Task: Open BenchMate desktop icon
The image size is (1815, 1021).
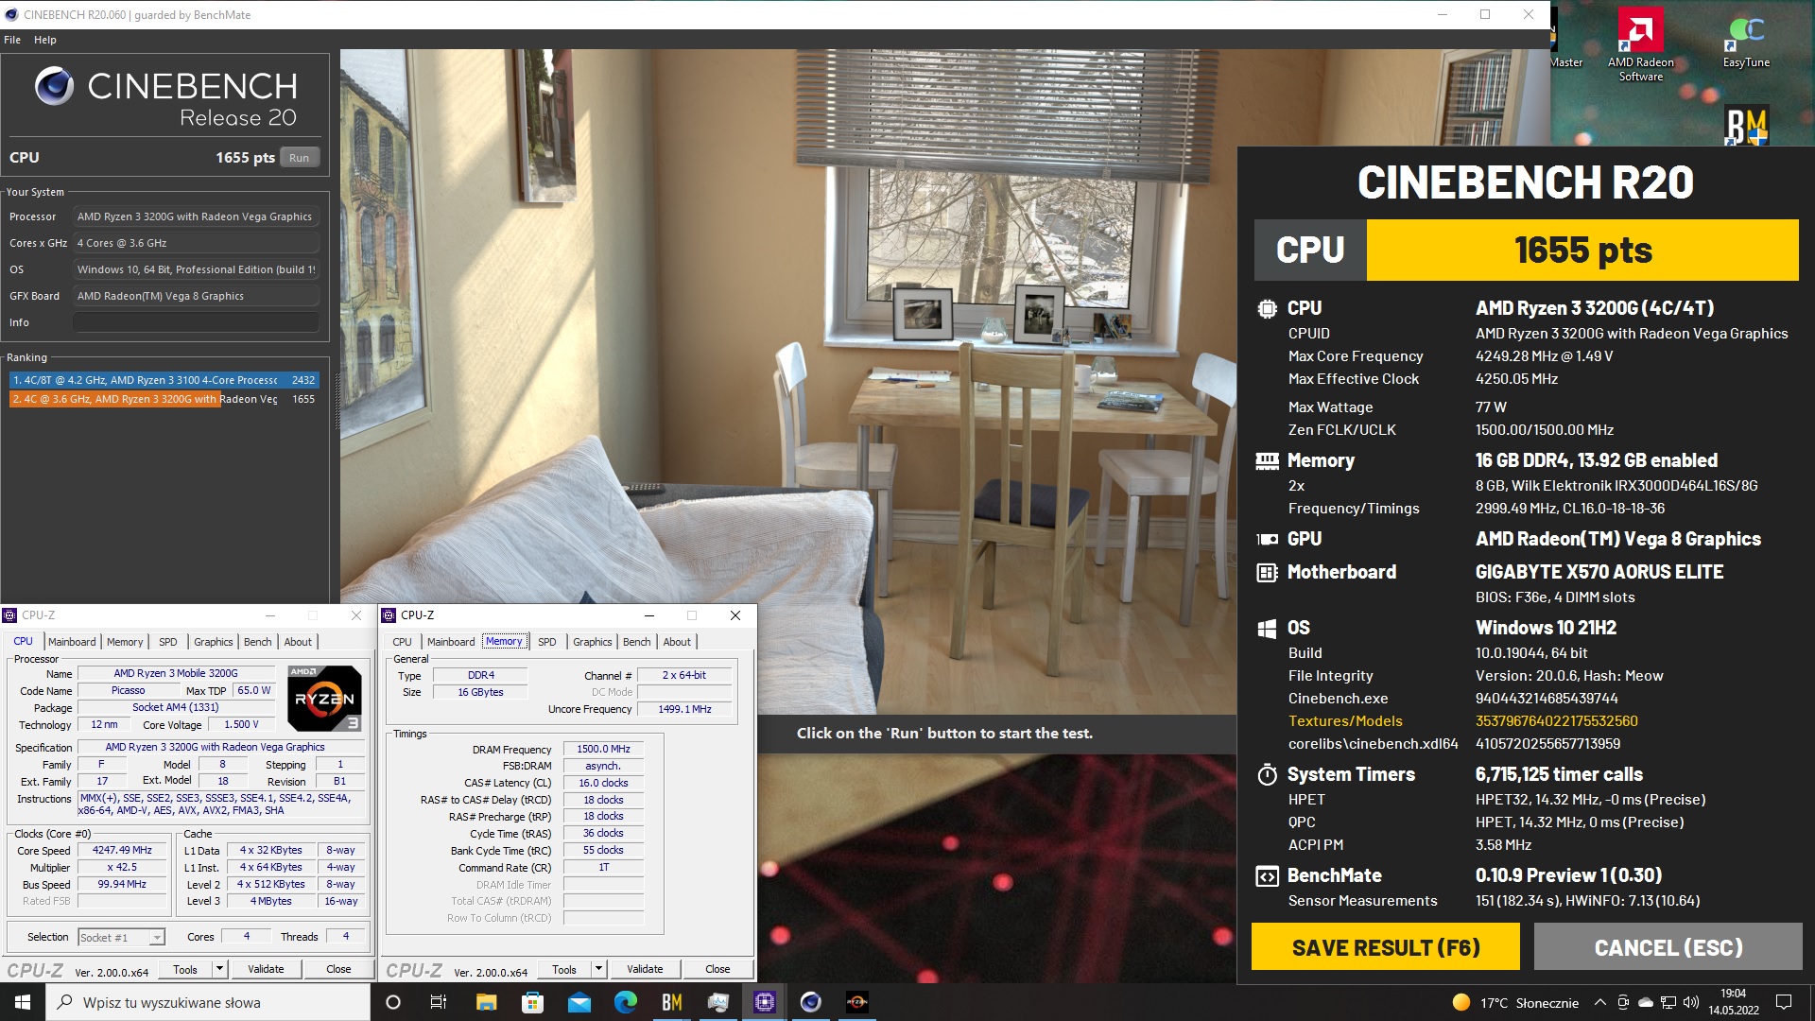Action: tap(1746, 126)
